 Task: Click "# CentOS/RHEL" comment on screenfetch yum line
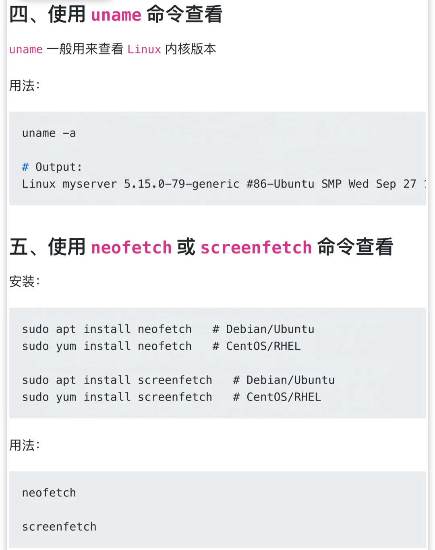(277, 397)
